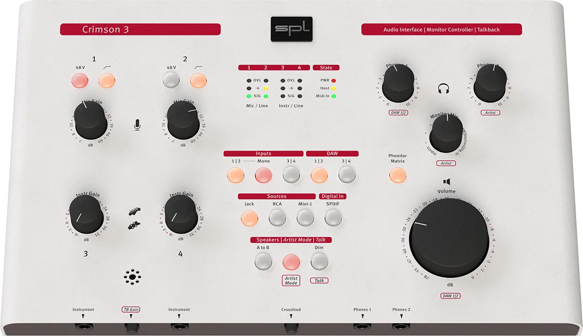Click the Phones 1 output jack
The image size is (583, 336).
362,328
